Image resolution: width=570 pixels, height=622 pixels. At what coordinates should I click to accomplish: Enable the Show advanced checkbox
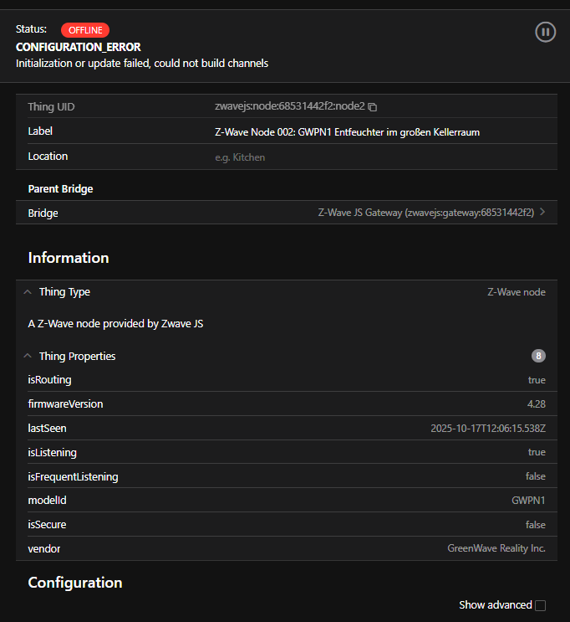tap(540, 605)
